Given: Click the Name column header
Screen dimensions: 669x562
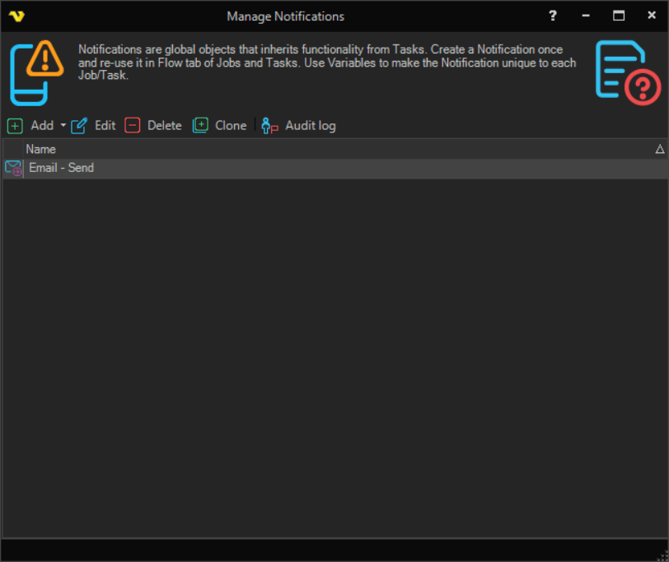Looking at the screenshot, I should 41,149.
